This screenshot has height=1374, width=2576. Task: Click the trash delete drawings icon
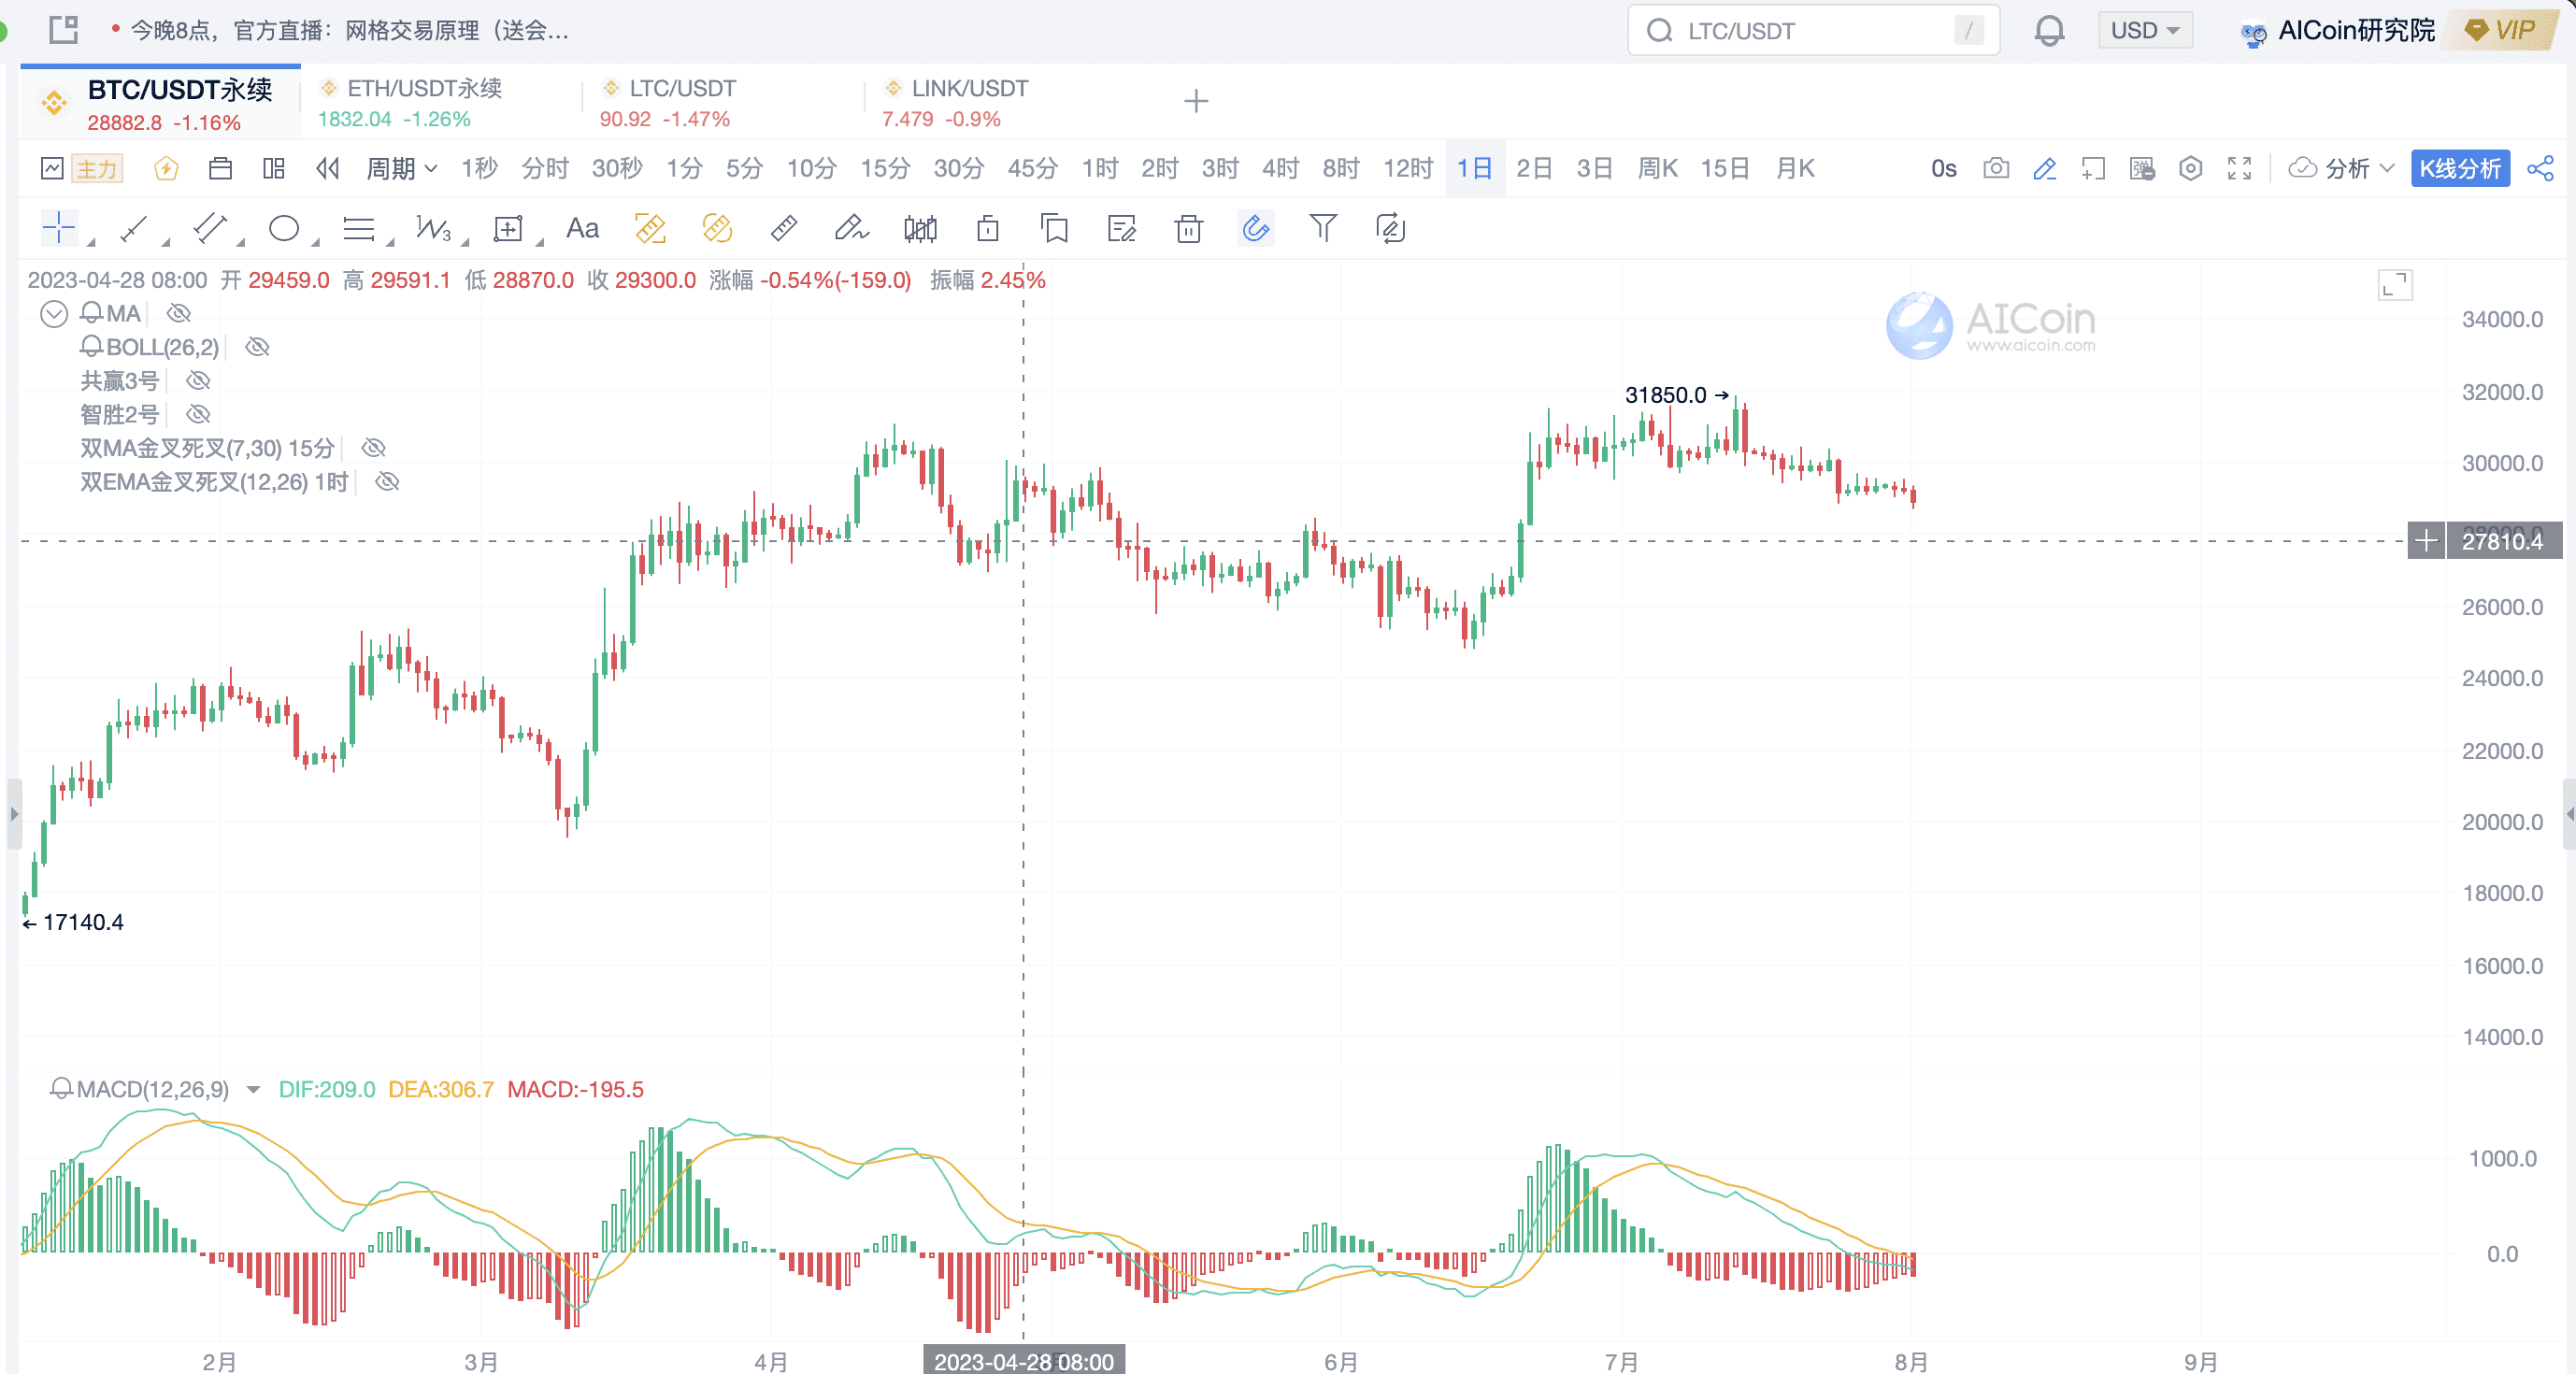pos(1188,229)
